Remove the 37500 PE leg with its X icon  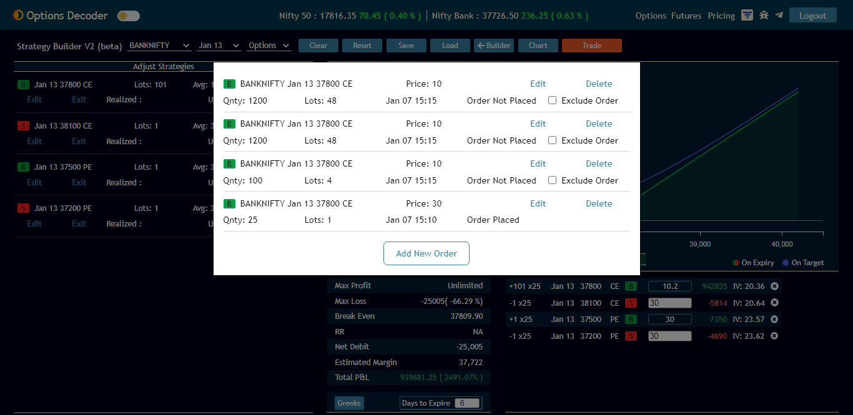774,320
